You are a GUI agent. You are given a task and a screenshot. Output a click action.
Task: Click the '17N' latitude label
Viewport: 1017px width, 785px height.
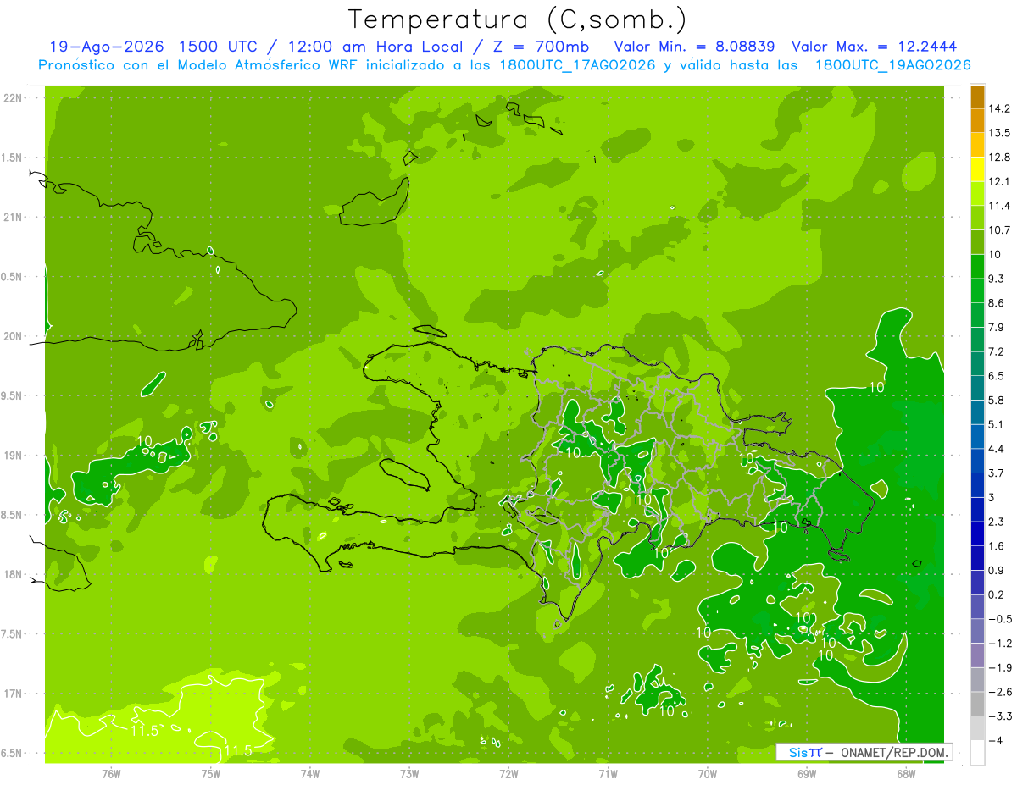pyautogui.click(x=14, y=694)
